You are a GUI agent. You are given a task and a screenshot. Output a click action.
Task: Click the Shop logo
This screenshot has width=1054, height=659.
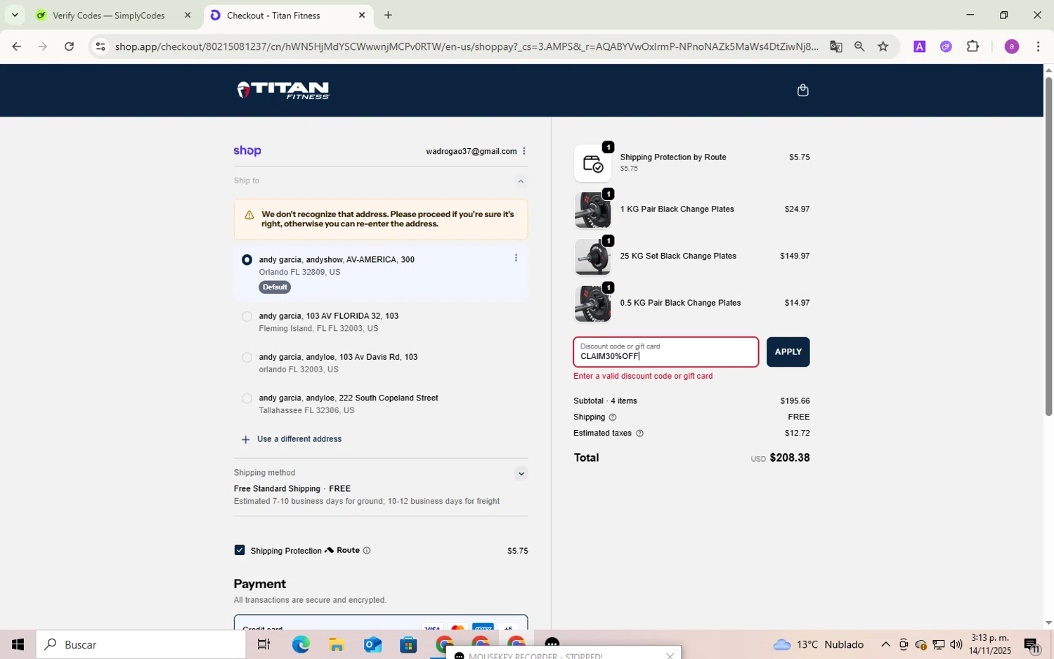click(x=247, y=151)
